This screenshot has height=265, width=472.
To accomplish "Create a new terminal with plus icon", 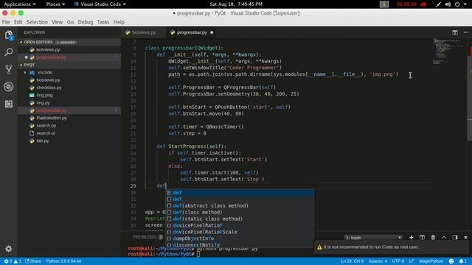I will tap(412, 237).
